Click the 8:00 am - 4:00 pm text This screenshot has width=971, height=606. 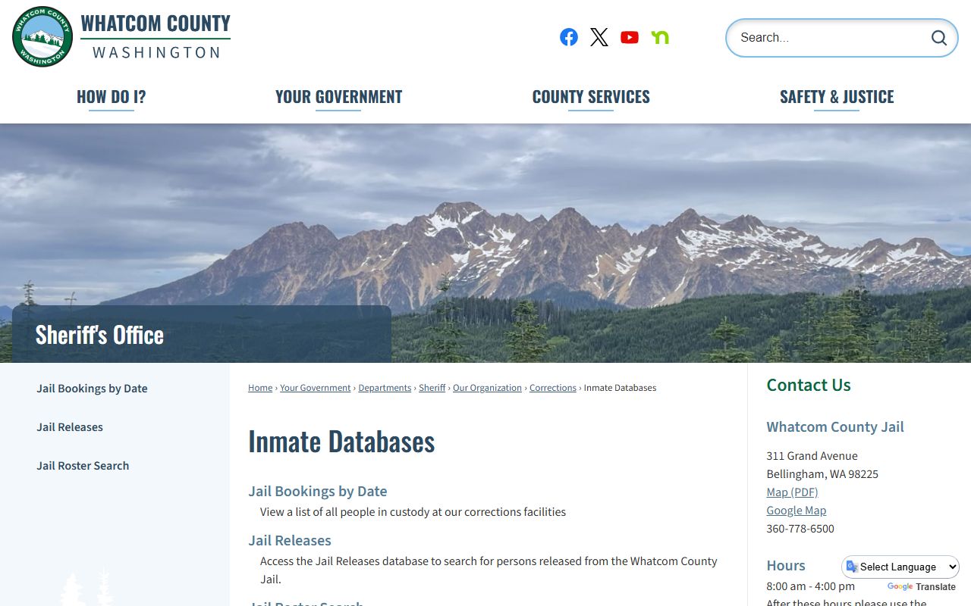pos(810,586)
